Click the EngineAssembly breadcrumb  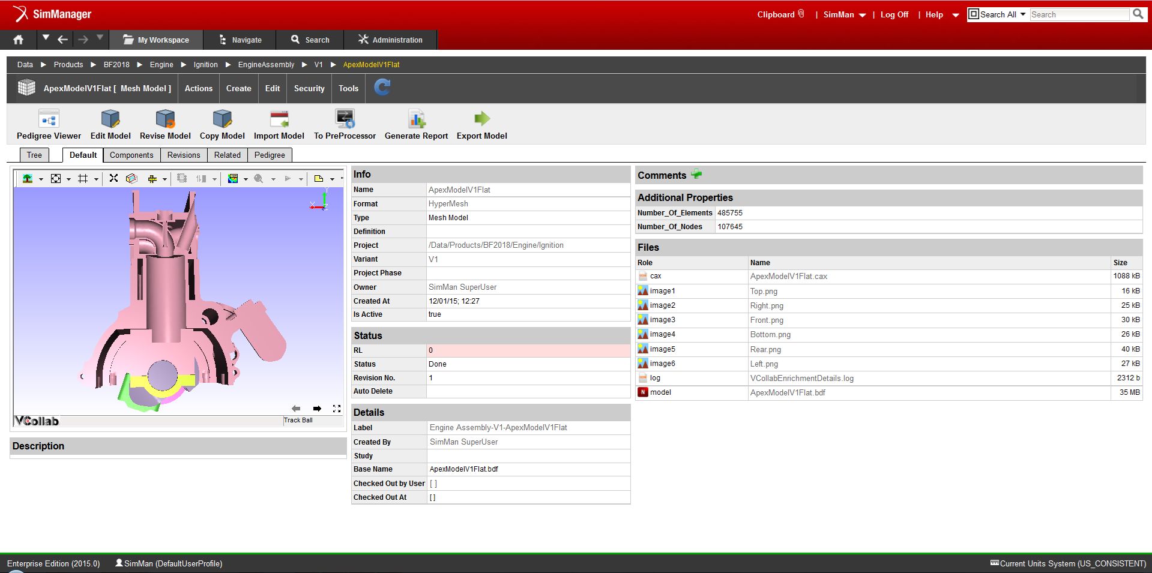click(x=266, y=64)
